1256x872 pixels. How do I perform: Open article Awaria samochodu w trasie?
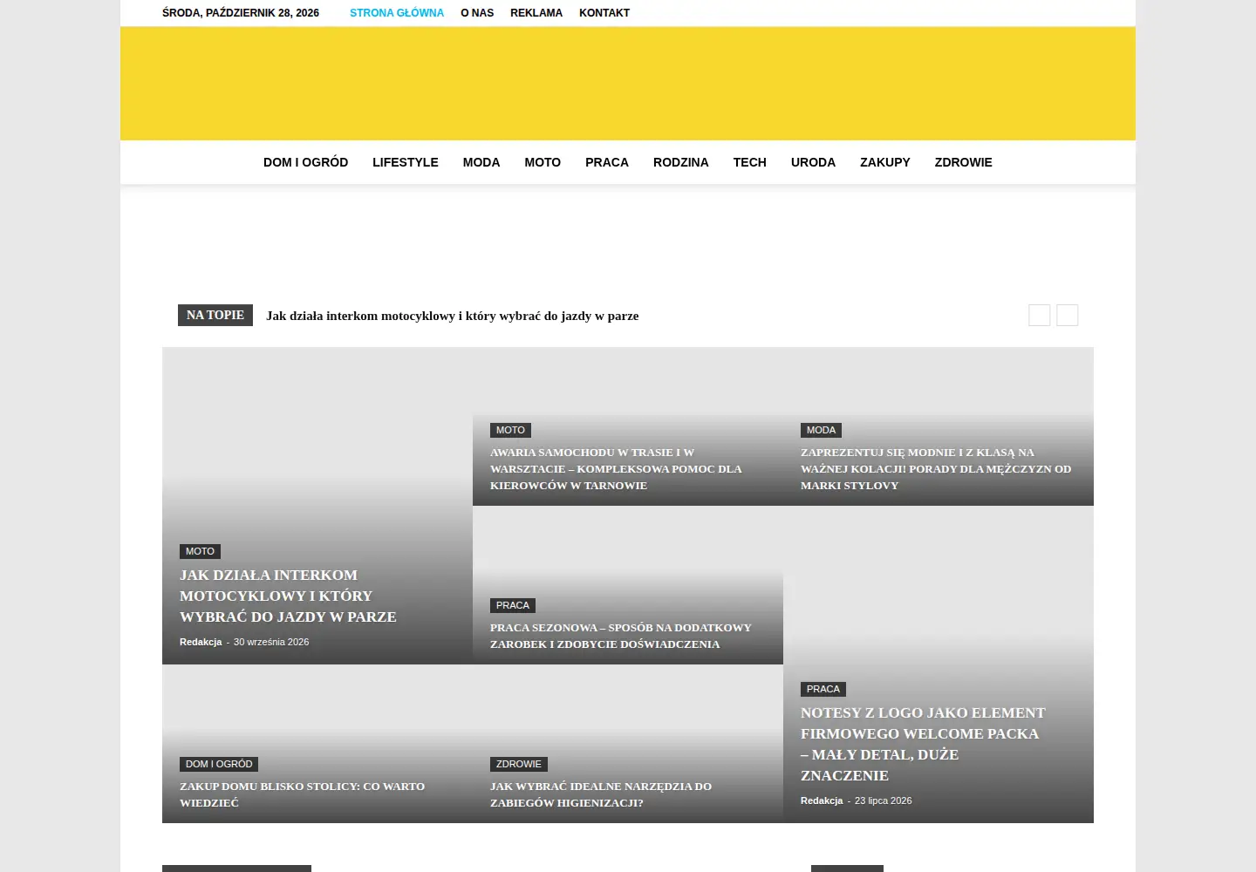616,469
